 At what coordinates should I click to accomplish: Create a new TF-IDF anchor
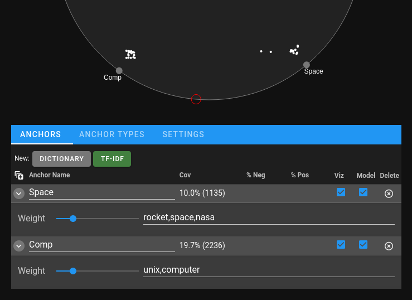coord(112,159)
